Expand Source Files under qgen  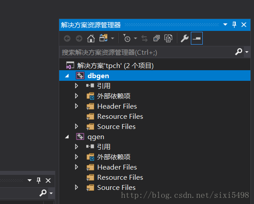click(76, 188)
